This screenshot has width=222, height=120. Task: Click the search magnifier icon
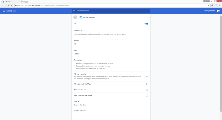click(x=74, y=11)
